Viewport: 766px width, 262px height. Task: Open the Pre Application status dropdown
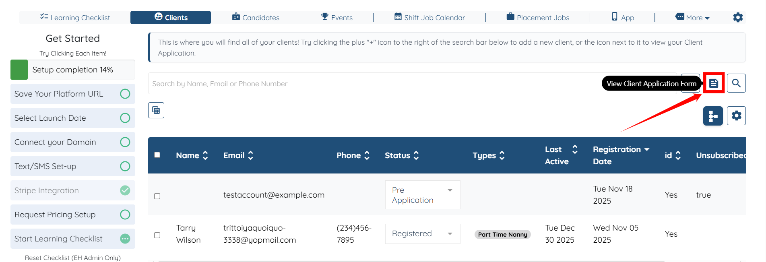point(422,195)
